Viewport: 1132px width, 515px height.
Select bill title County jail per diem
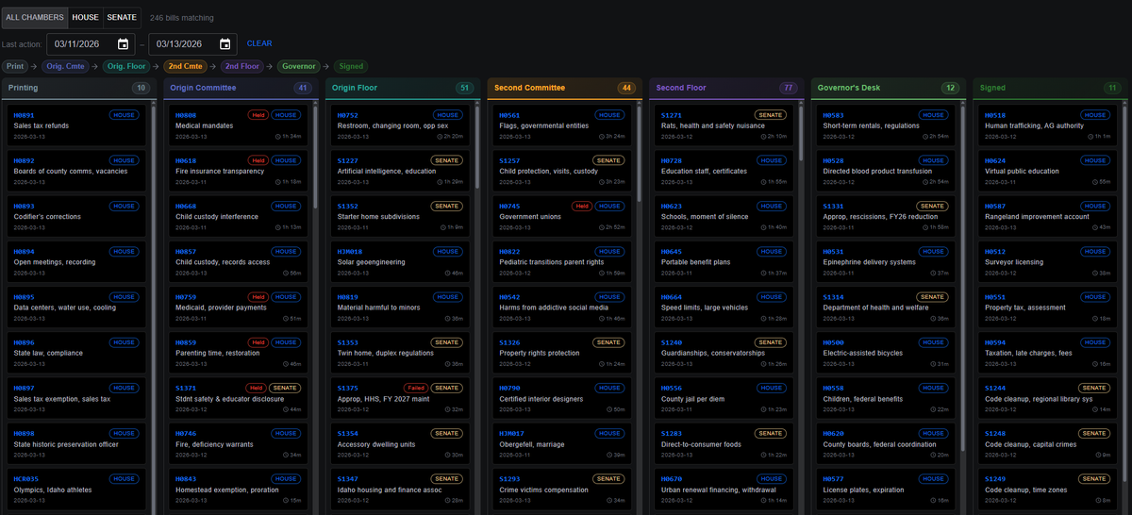pos(693,398)
